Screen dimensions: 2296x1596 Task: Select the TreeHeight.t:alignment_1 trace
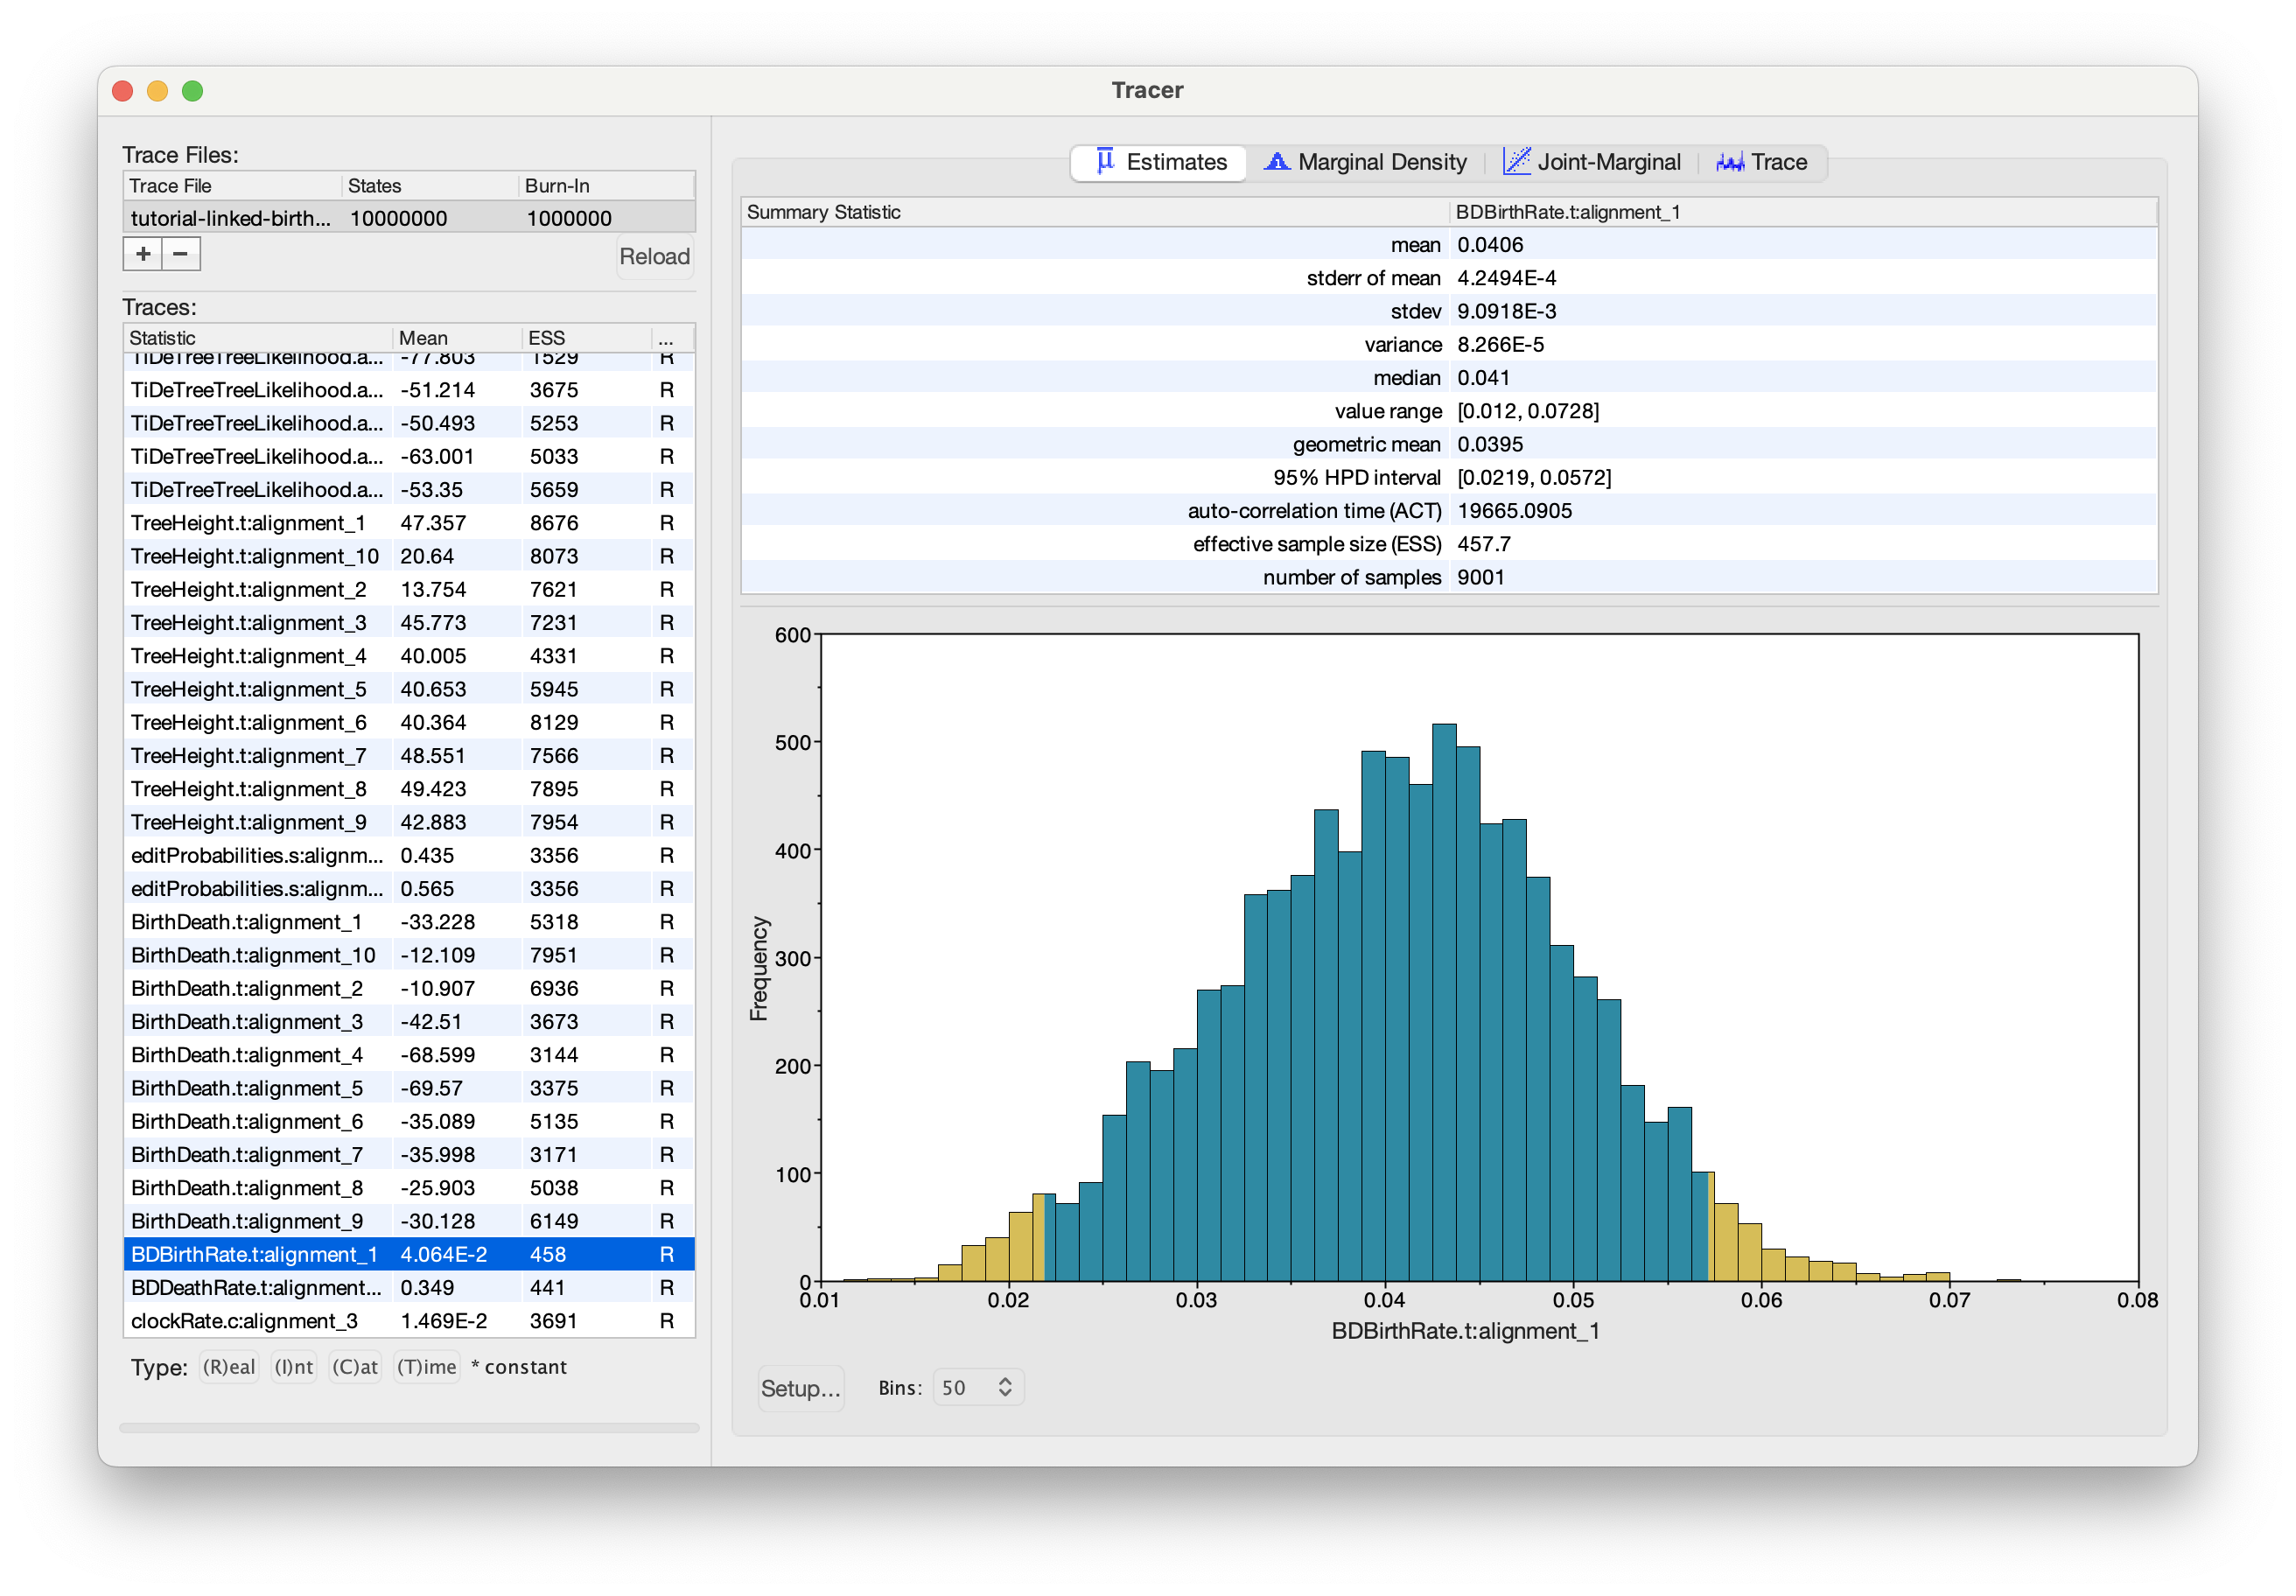pos(409,523)
